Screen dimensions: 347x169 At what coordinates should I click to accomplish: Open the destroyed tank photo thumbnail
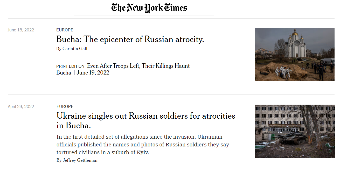pos(295,131)
